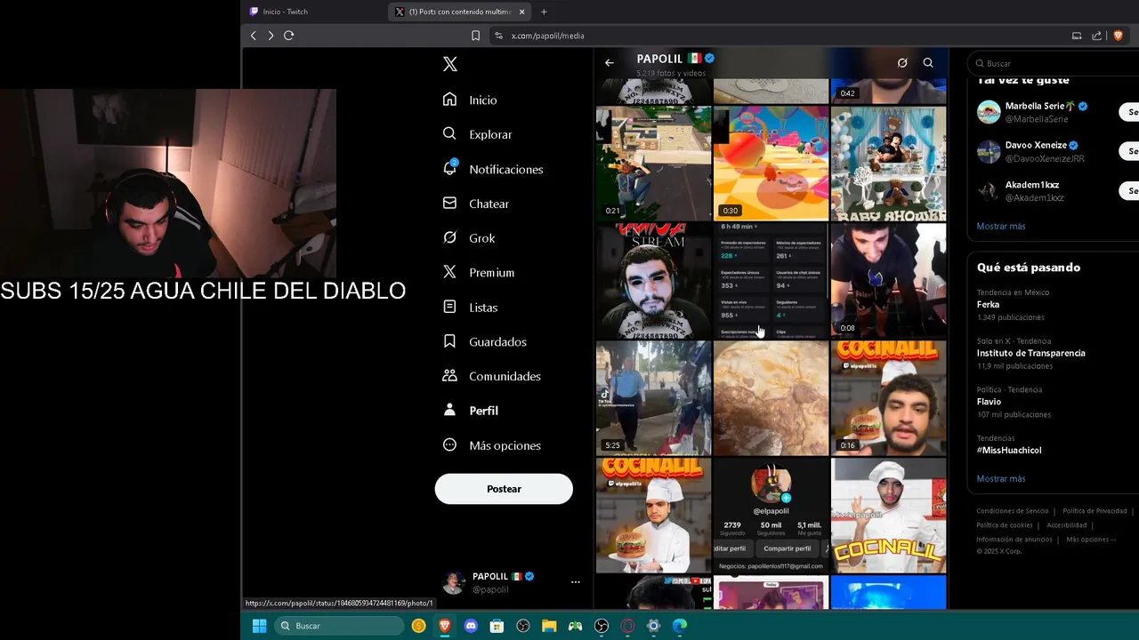Open the 5:25 TikTok video thumbnail
This screenshot has height=640, width=1139.
coord(653,398)
